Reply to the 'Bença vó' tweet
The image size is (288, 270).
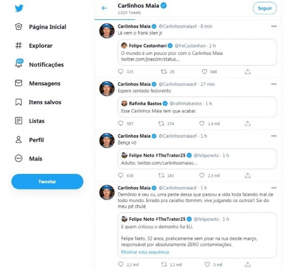point(120,176)
